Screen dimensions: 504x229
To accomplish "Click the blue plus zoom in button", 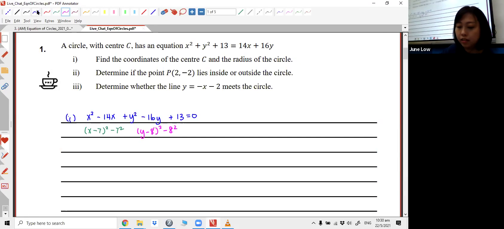I will (x=192, y=12).
